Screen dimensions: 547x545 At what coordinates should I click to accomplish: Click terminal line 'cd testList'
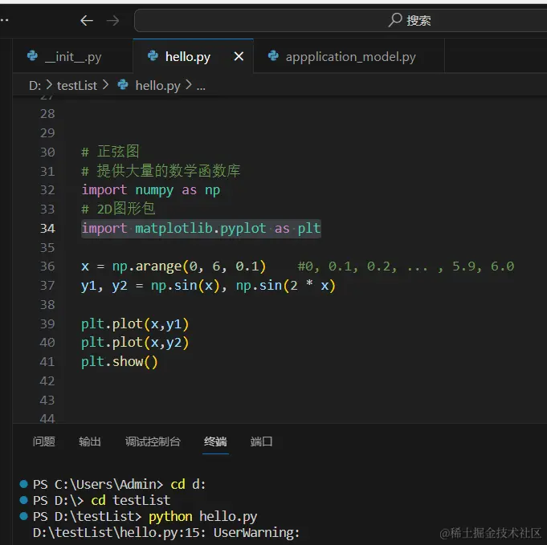click(x=101, y=500)
